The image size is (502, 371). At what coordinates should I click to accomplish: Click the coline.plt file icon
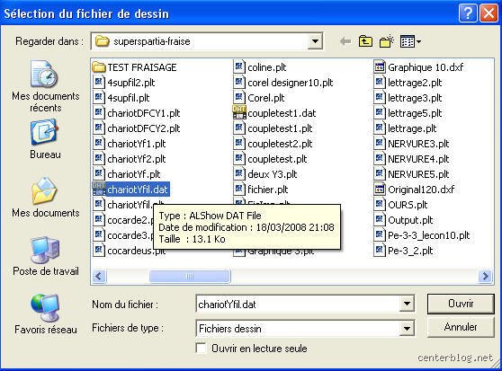(239, 67)
